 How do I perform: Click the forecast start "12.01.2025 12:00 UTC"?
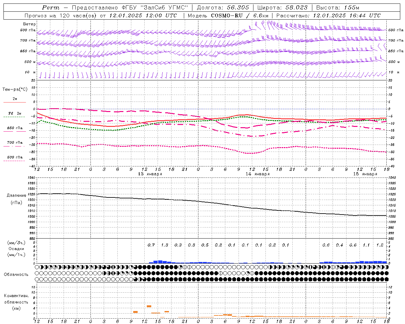click(143, 16)
